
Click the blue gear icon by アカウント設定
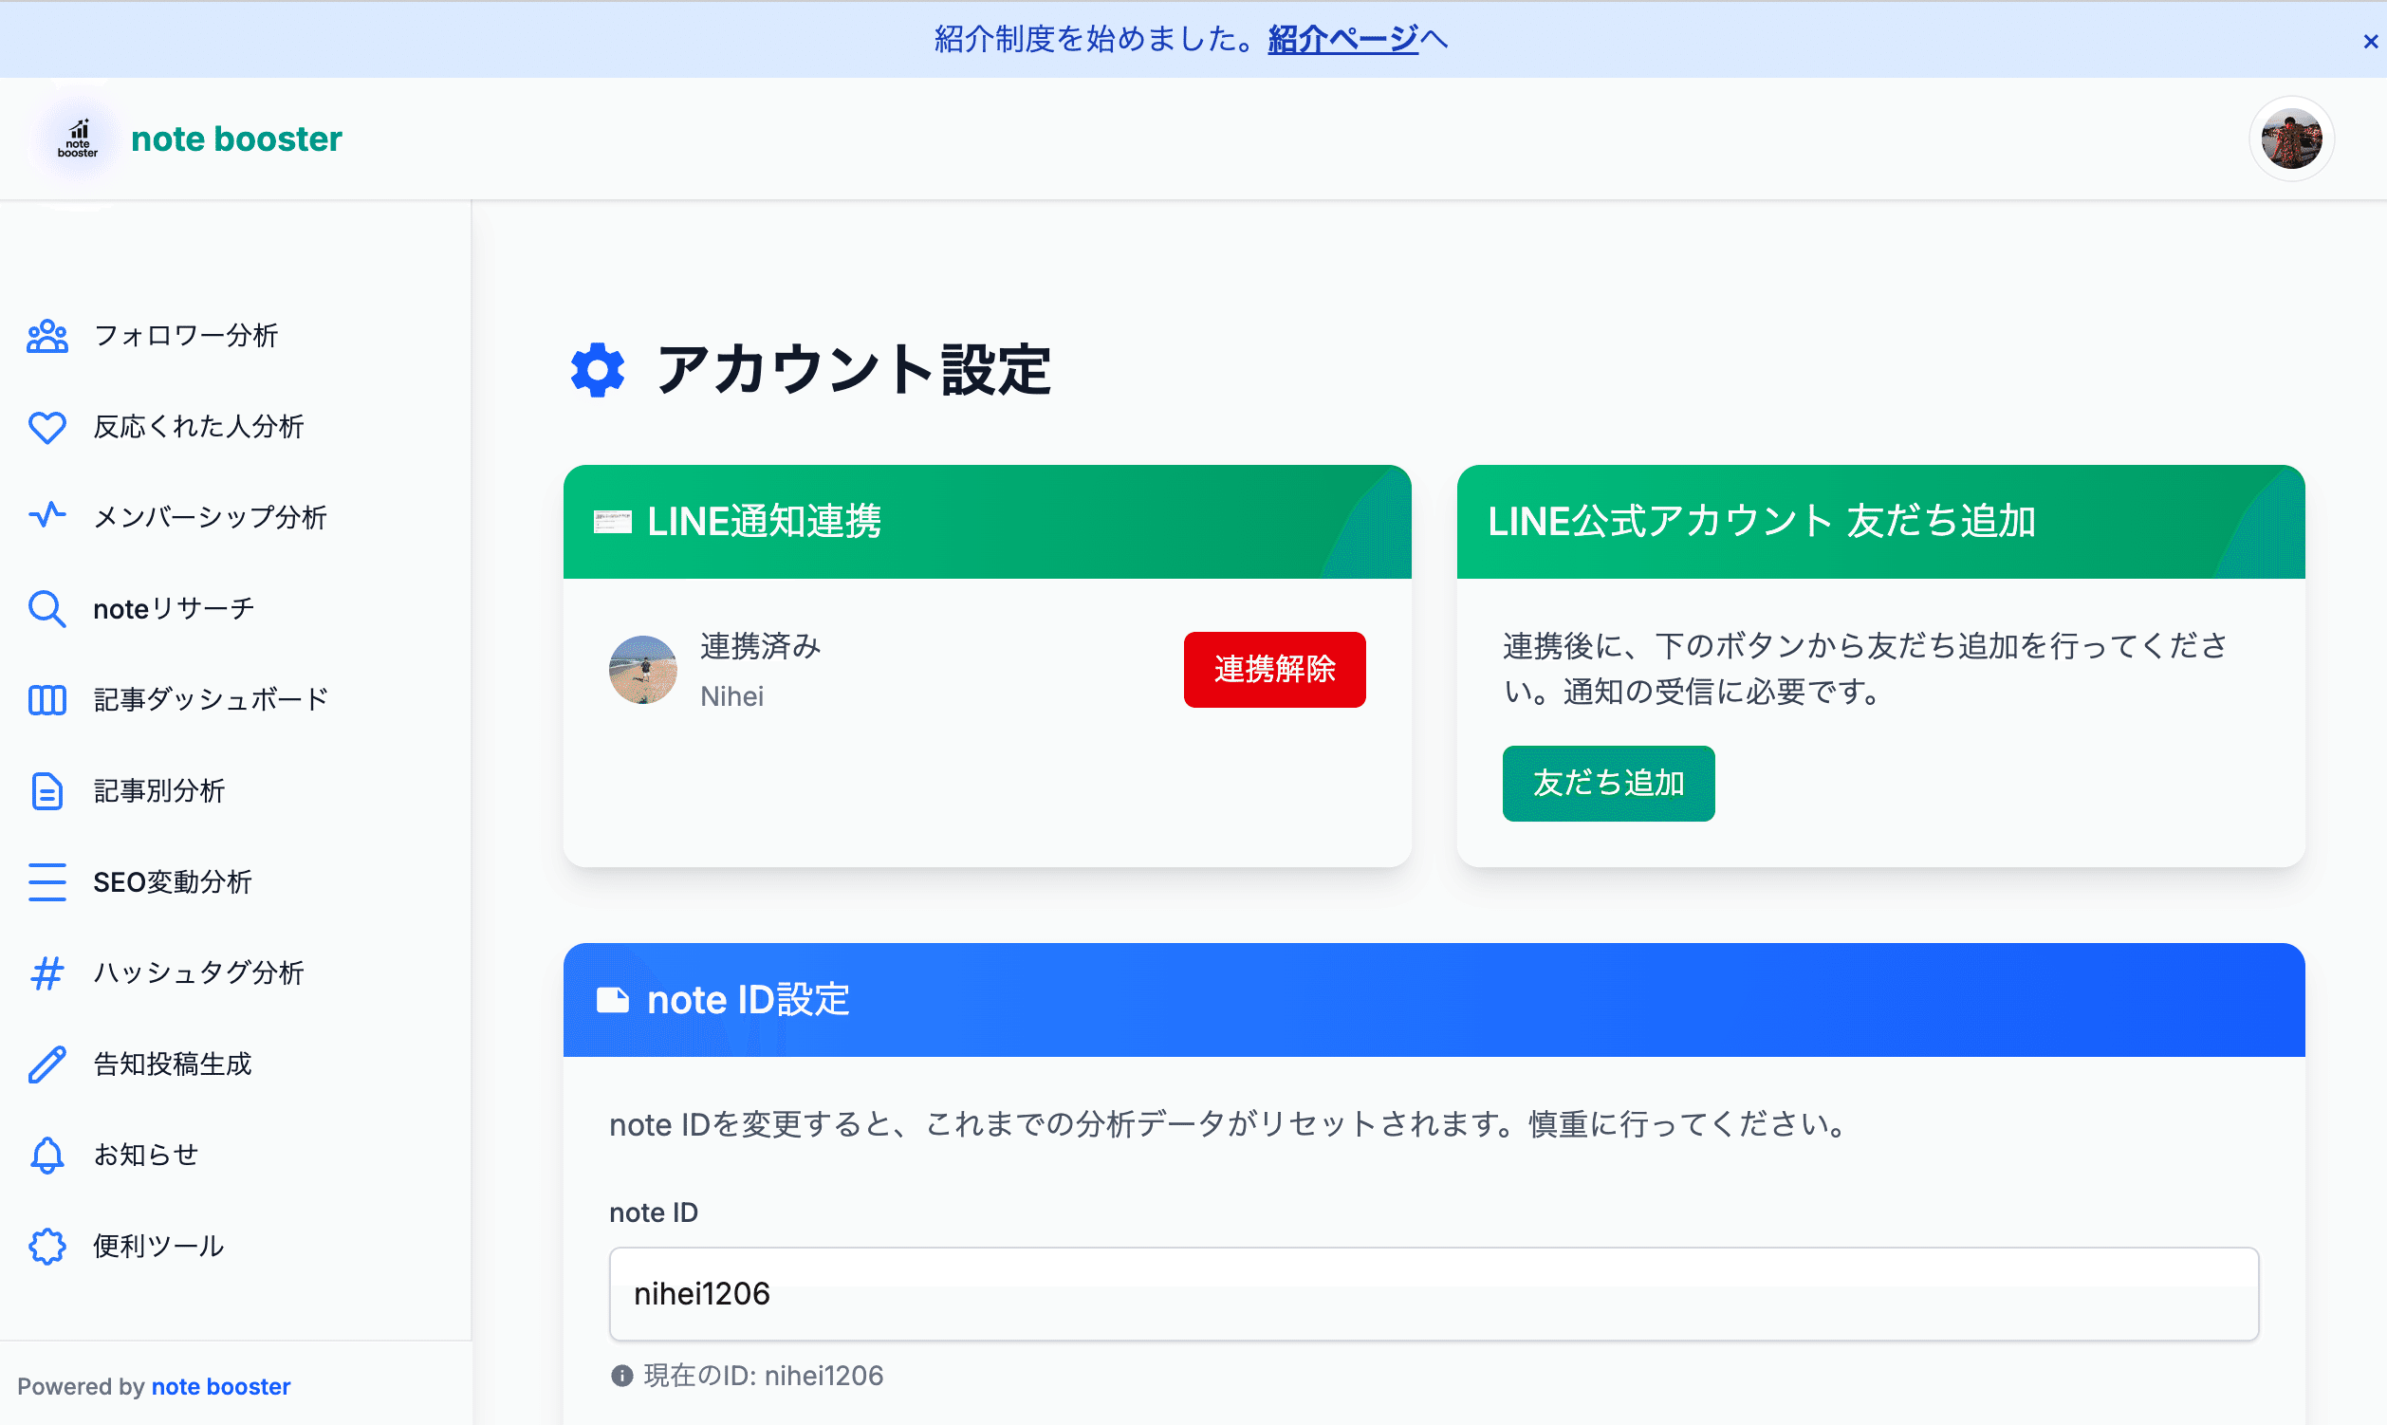tap(598, 370)
